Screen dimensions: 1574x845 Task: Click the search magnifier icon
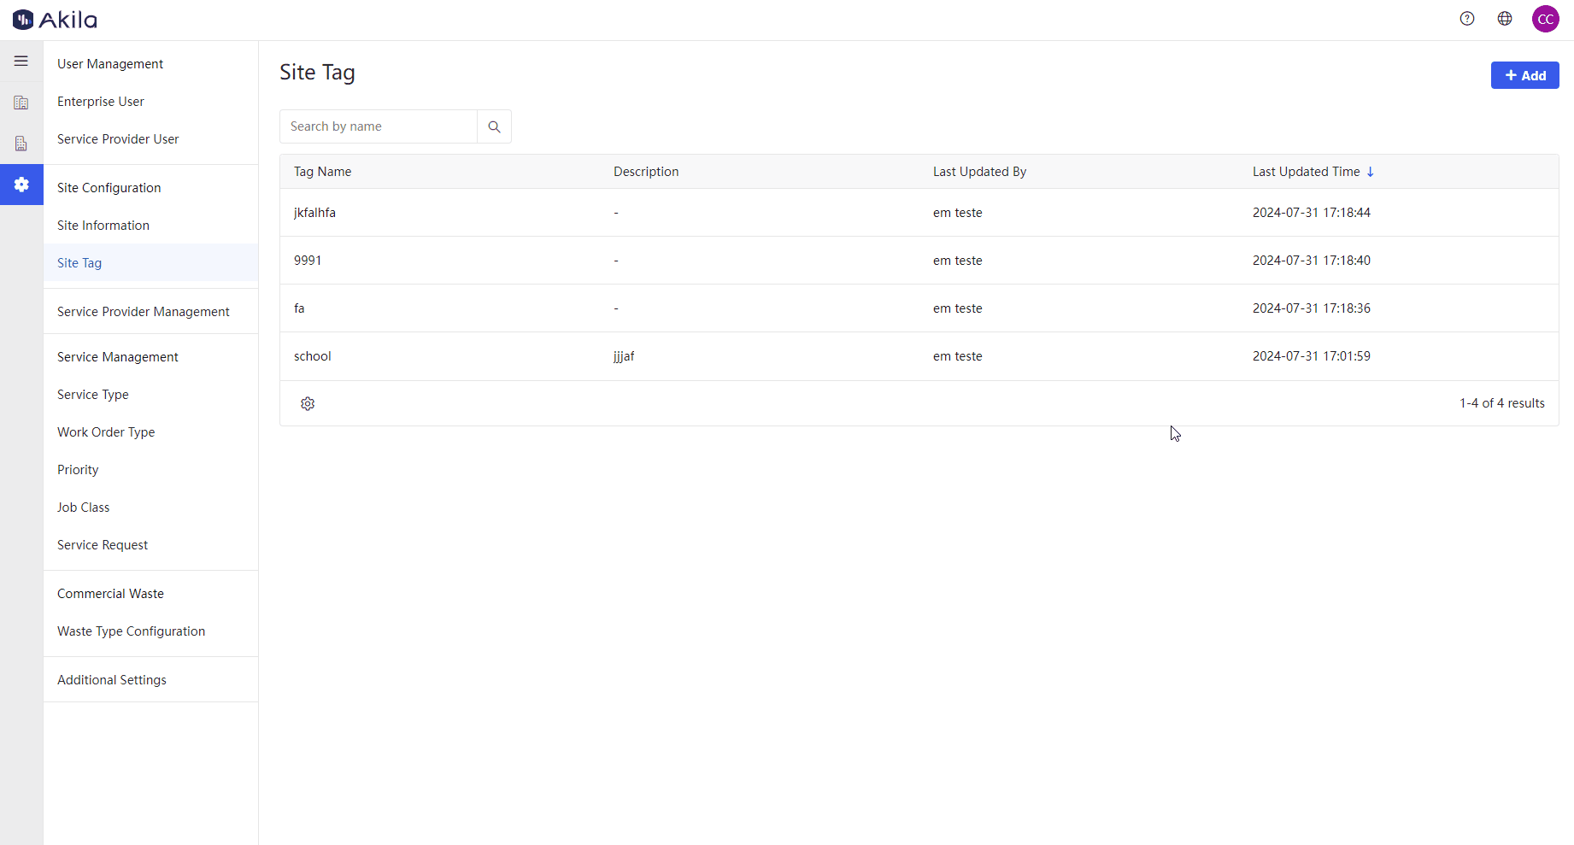coord(494,126)
